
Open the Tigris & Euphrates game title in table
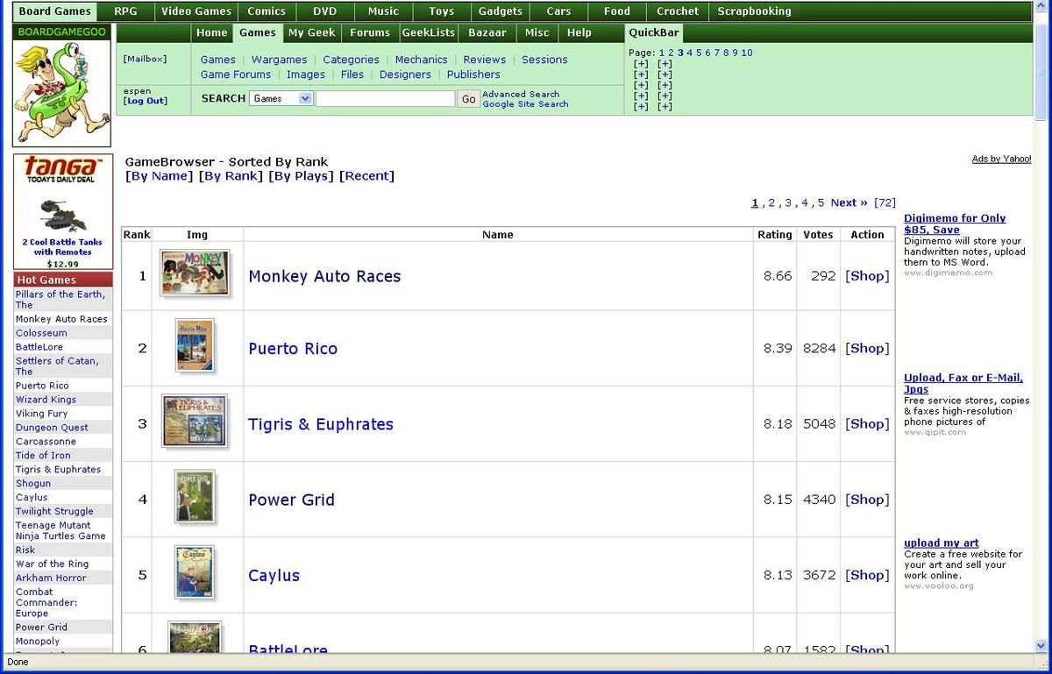[321, 424]
